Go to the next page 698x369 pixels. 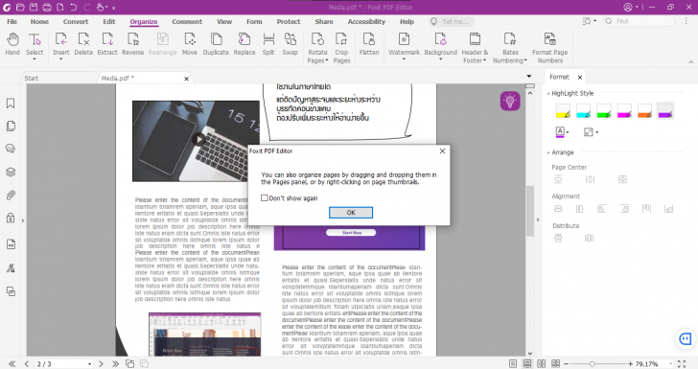coord(101,363)
